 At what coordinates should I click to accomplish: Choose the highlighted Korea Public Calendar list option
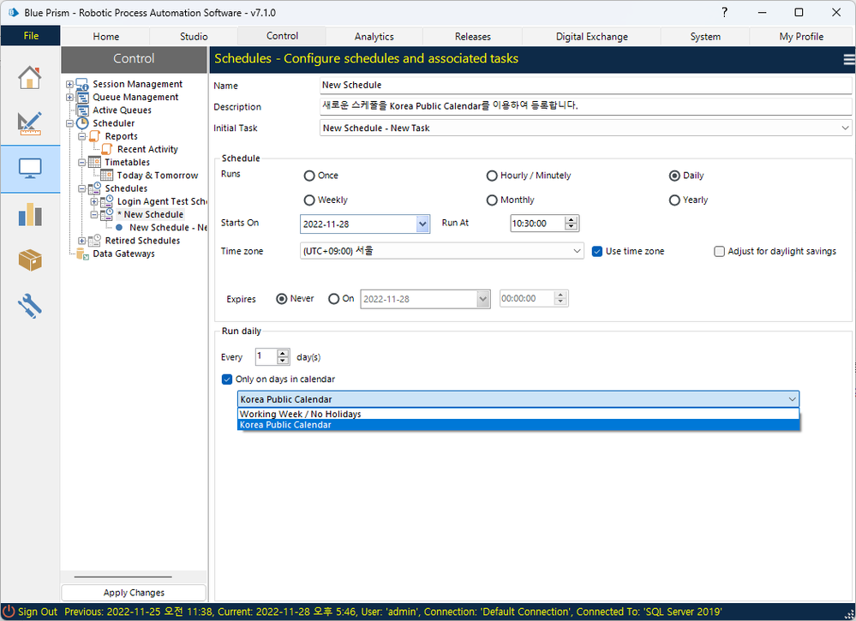tap(518, 425)
